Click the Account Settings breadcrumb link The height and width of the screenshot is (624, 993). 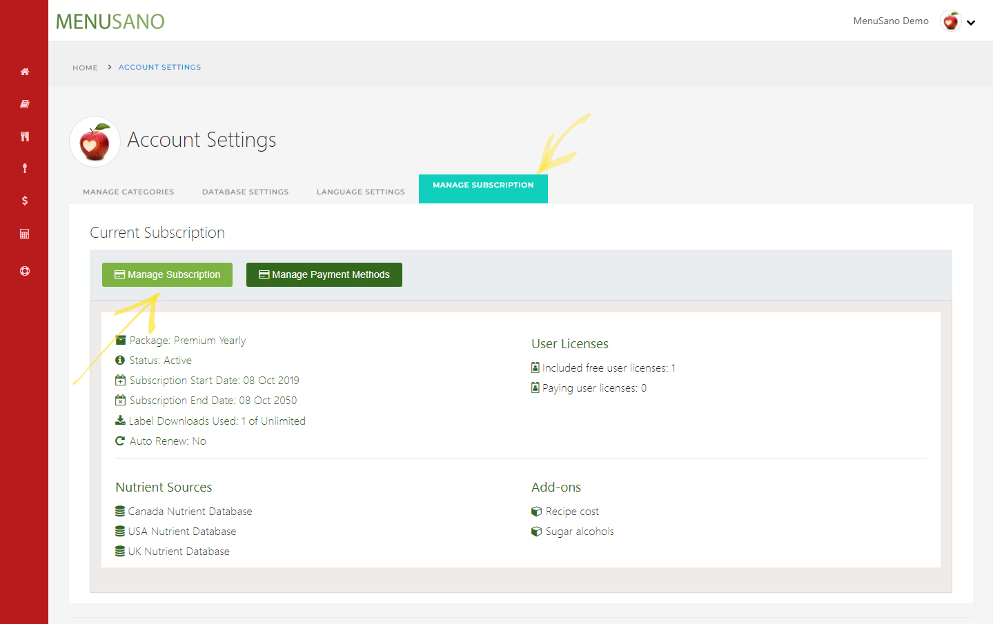pos(159,67)
